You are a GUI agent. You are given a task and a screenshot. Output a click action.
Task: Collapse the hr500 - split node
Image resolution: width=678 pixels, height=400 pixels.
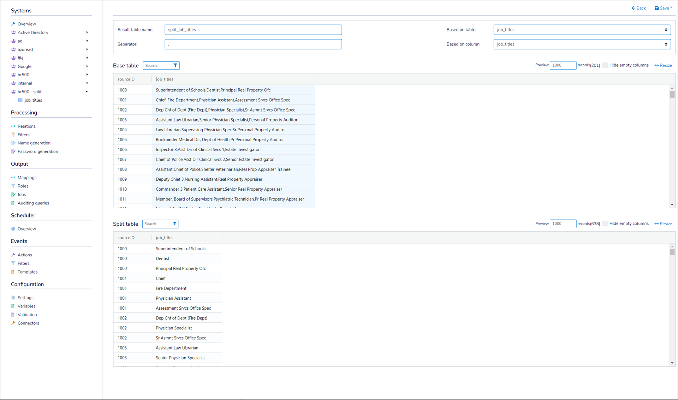(87, 92)
